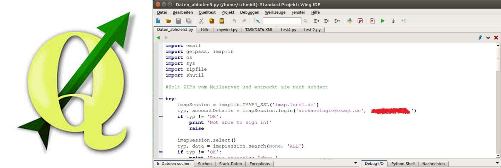The height and width of the screenshot is (168, 501).
Task: Click the go-to-definition cursor icon
Action: (x=256, y=21)
